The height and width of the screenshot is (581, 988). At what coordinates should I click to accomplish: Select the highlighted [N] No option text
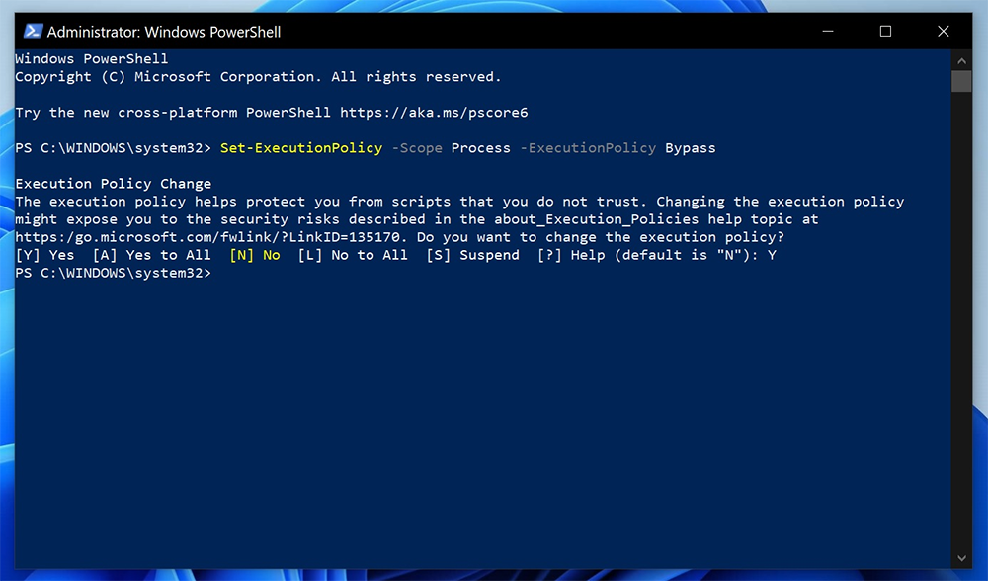click(x=255, y=255)
